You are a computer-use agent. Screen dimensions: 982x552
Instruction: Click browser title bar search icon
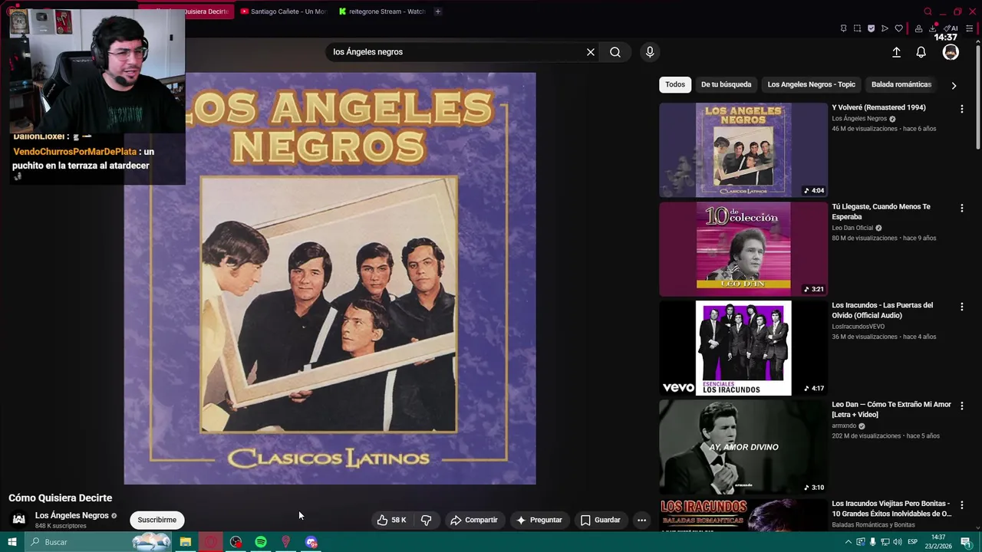click(x=928, y=11)
